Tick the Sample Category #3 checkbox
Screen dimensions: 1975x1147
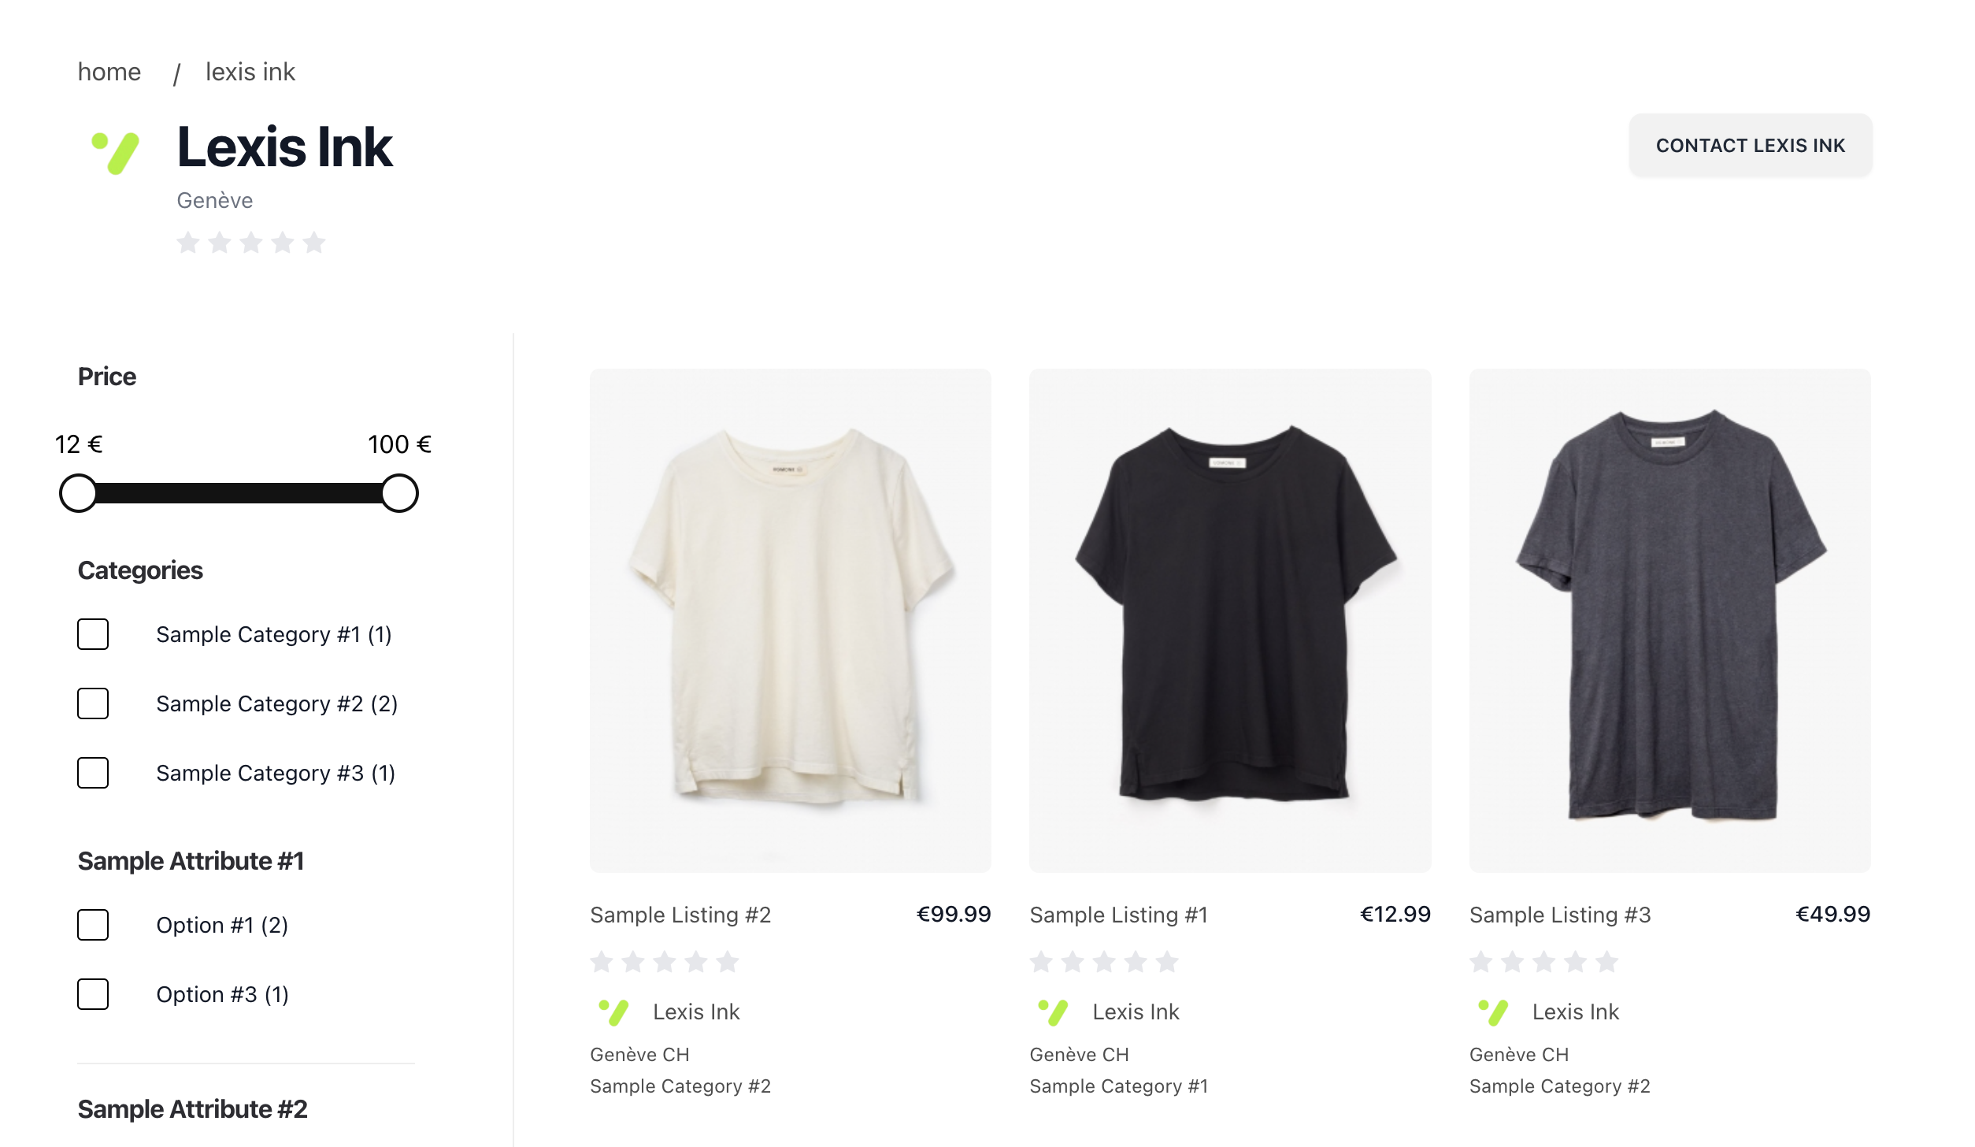click(x=93, y=773)
